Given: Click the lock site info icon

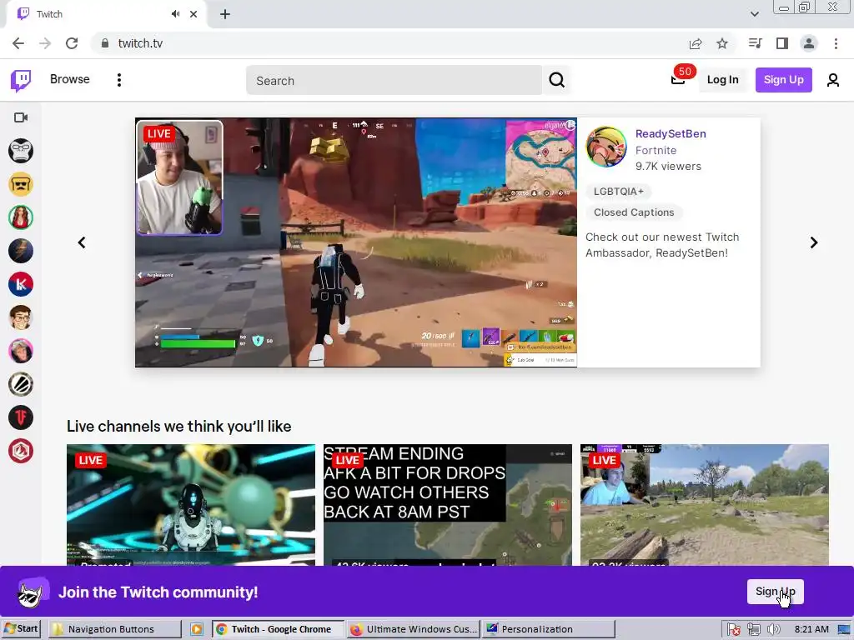Looking at the screenshot, I should point(104,43).
